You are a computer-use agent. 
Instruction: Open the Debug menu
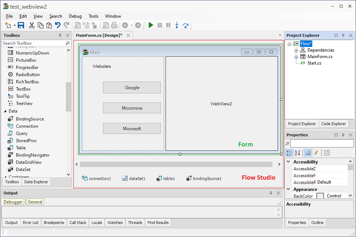tap(75, 16)
